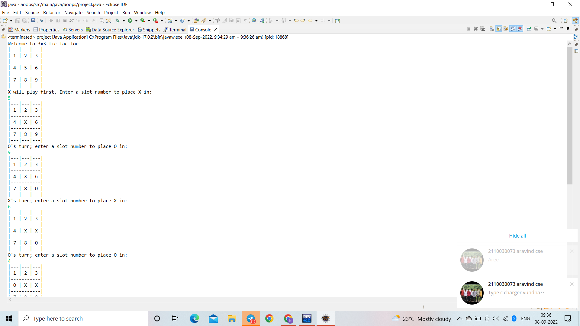Click the Pin Console icon
The width and height of the screenshot is (580, 326).
529,29
